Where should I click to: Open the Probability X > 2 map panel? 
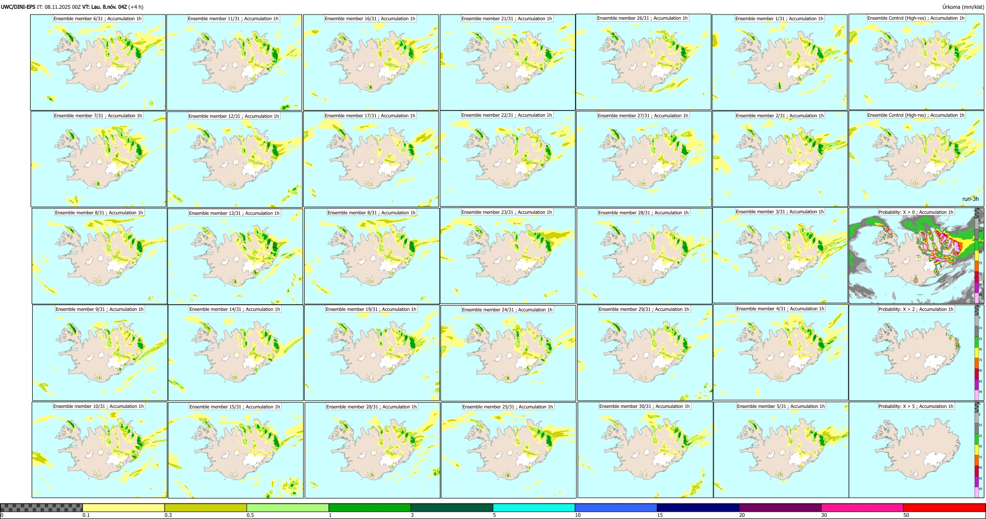916,353
